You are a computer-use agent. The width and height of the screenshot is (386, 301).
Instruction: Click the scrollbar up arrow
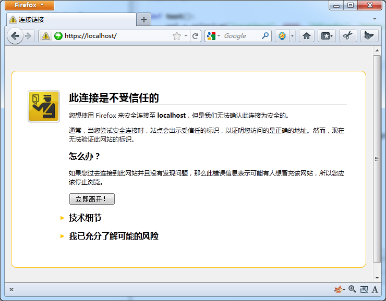tap(377, 51)
